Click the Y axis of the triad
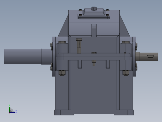The image size is (162, 122). coord(9,109)
